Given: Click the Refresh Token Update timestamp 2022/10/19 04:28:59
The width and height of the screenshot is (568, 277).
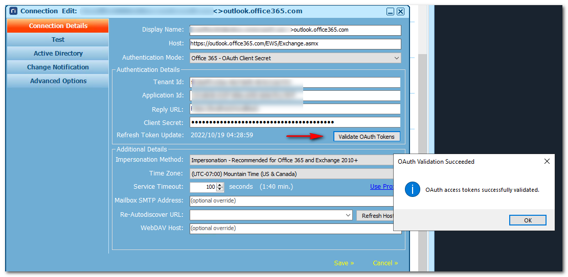Looking at the screenshot, I should pyautogui.click(x=222, y=135).
